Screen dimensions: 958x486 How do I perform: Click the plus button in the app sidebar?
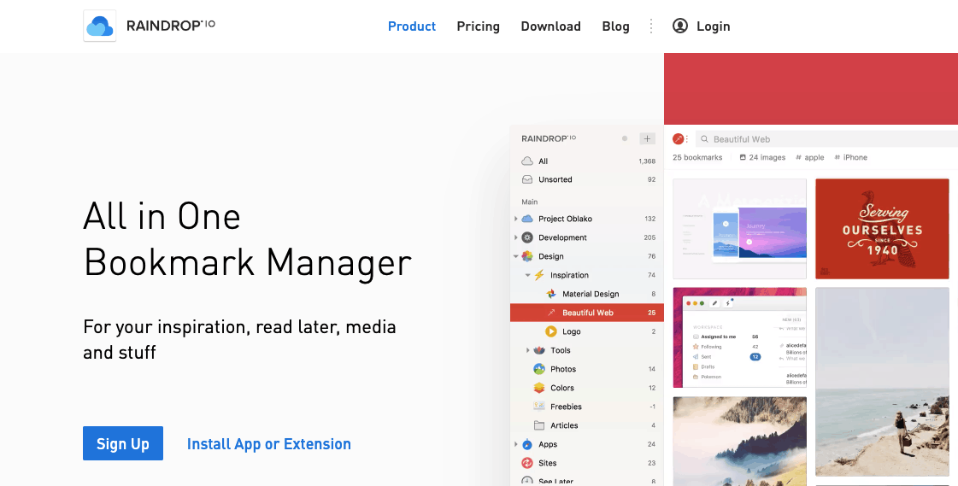coord(647,138)
